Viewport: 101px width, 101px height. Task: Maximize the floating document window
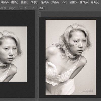(x=26, y=8)
